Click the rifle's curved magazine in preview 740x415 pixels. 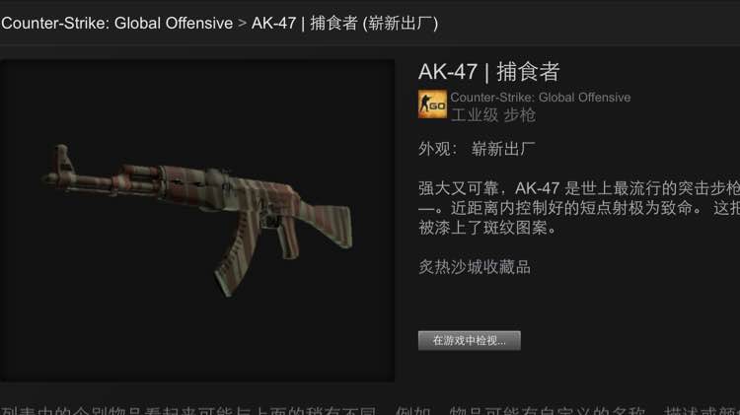point(235,256)
